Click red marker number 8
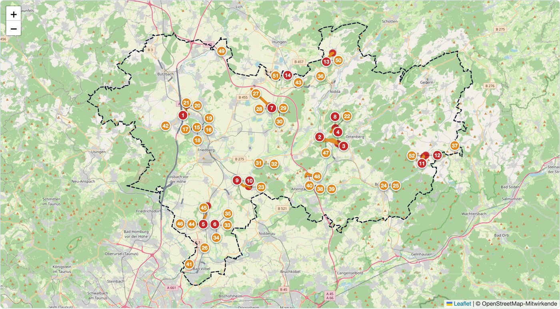This screenshot has width=560, height=309. 335,117
